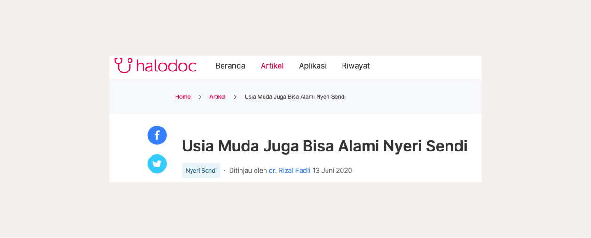Open dr. Rizal Fadli profile link

click(289, 170)
